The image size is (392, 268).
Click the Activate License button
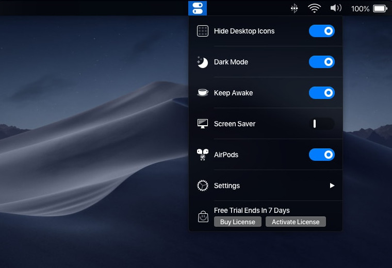296,222
